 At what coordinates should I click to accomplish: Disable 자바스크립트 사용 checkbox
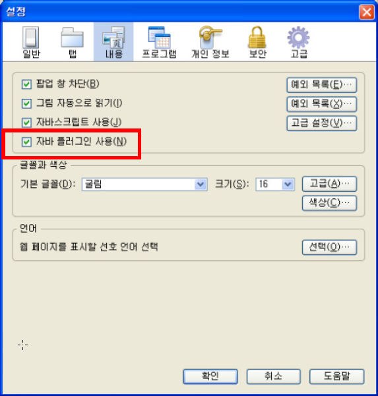coord(26,123)
